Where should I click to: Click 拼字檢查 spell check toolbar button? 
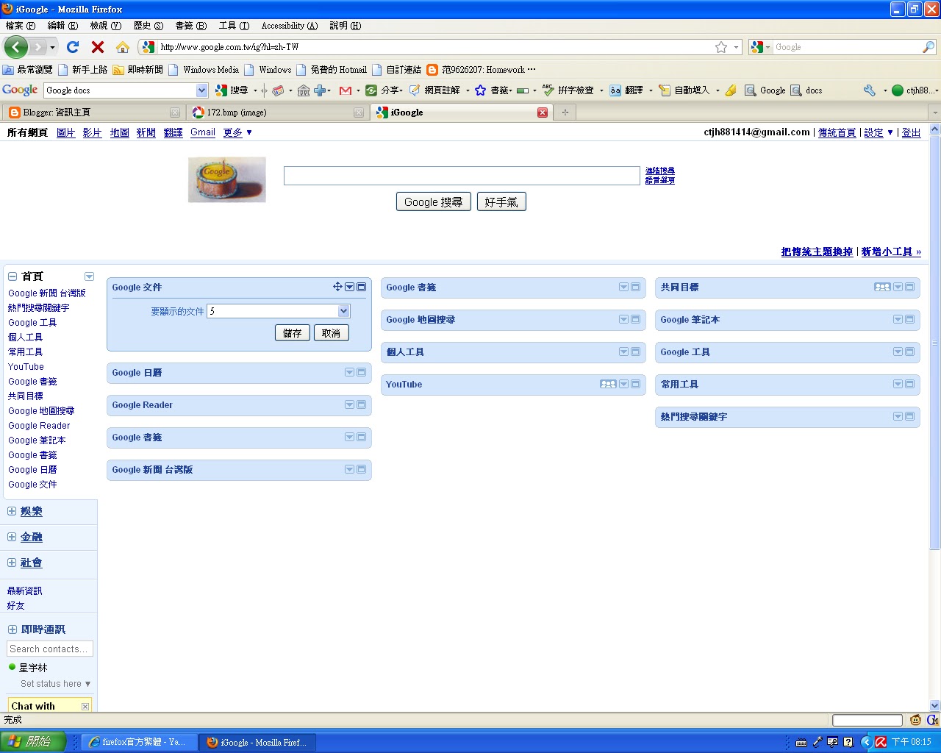568,90
